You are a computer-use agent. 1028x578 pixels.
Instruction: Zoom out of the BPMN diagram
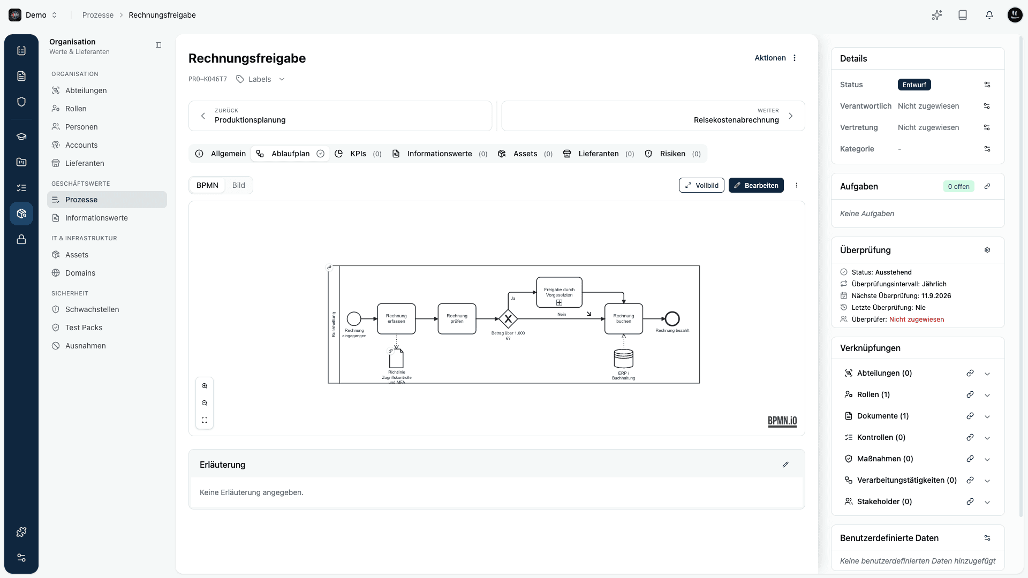(205, 403)
